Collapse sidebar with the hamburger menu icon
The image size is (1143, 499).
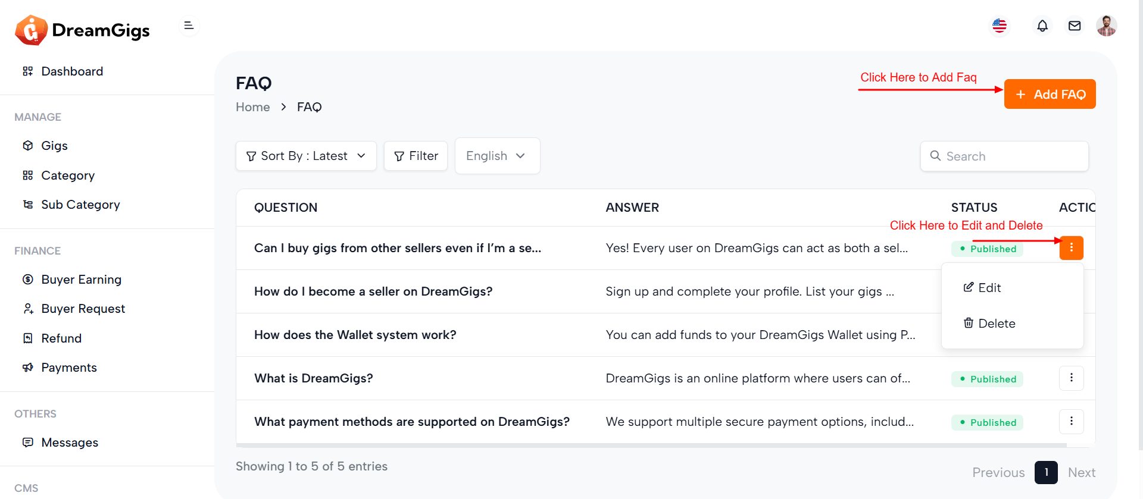[x=189, y=26]
